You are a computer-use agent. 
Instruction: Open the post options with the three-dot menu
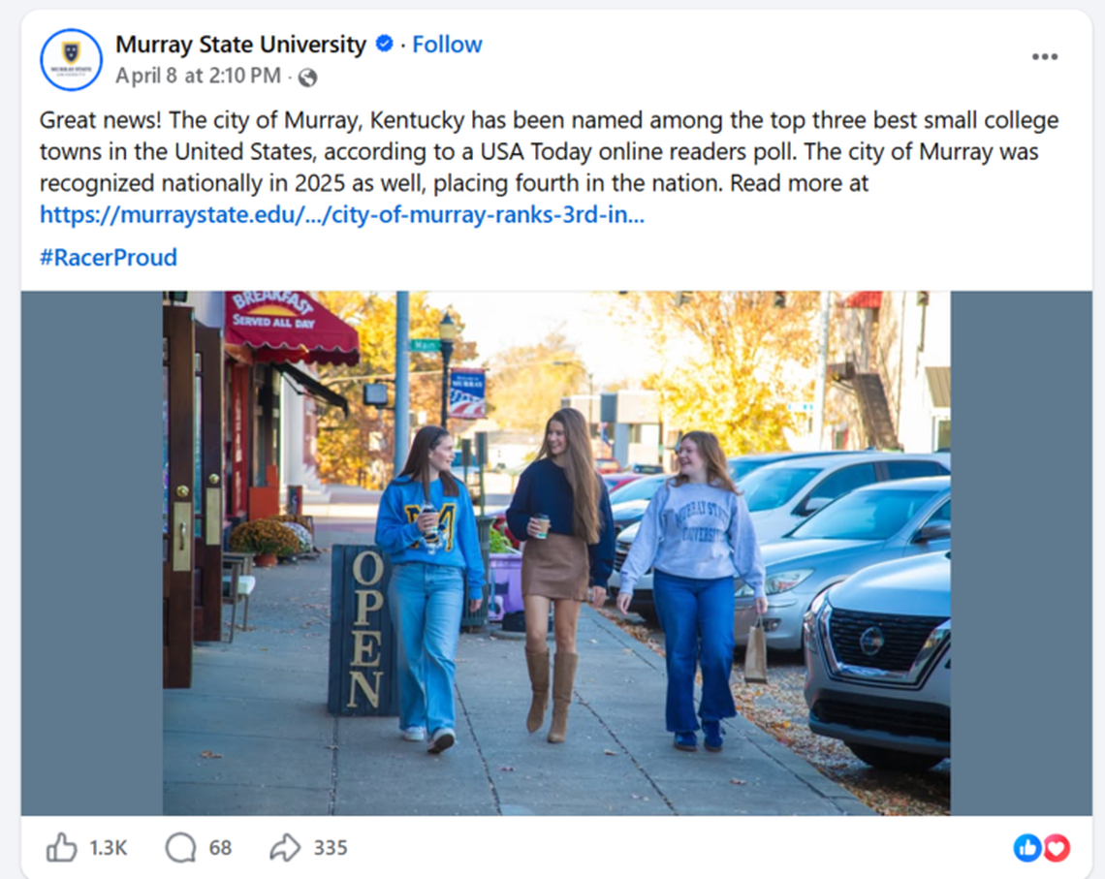[x=1045, y=56]
